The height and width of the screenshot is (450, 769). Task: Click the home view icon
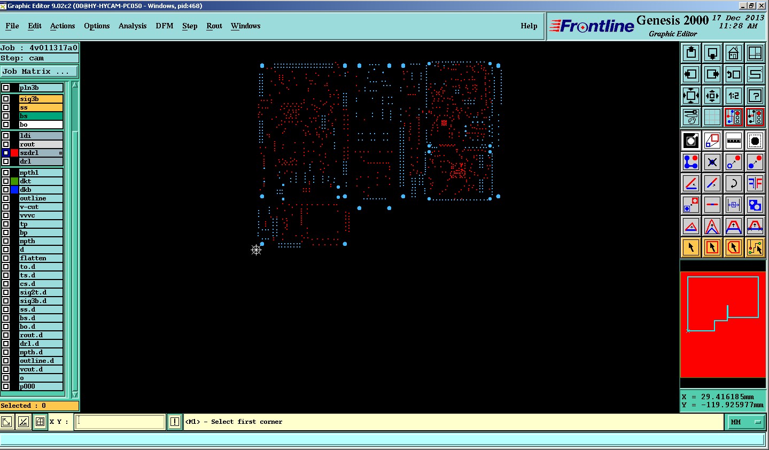tap(734, 53)
